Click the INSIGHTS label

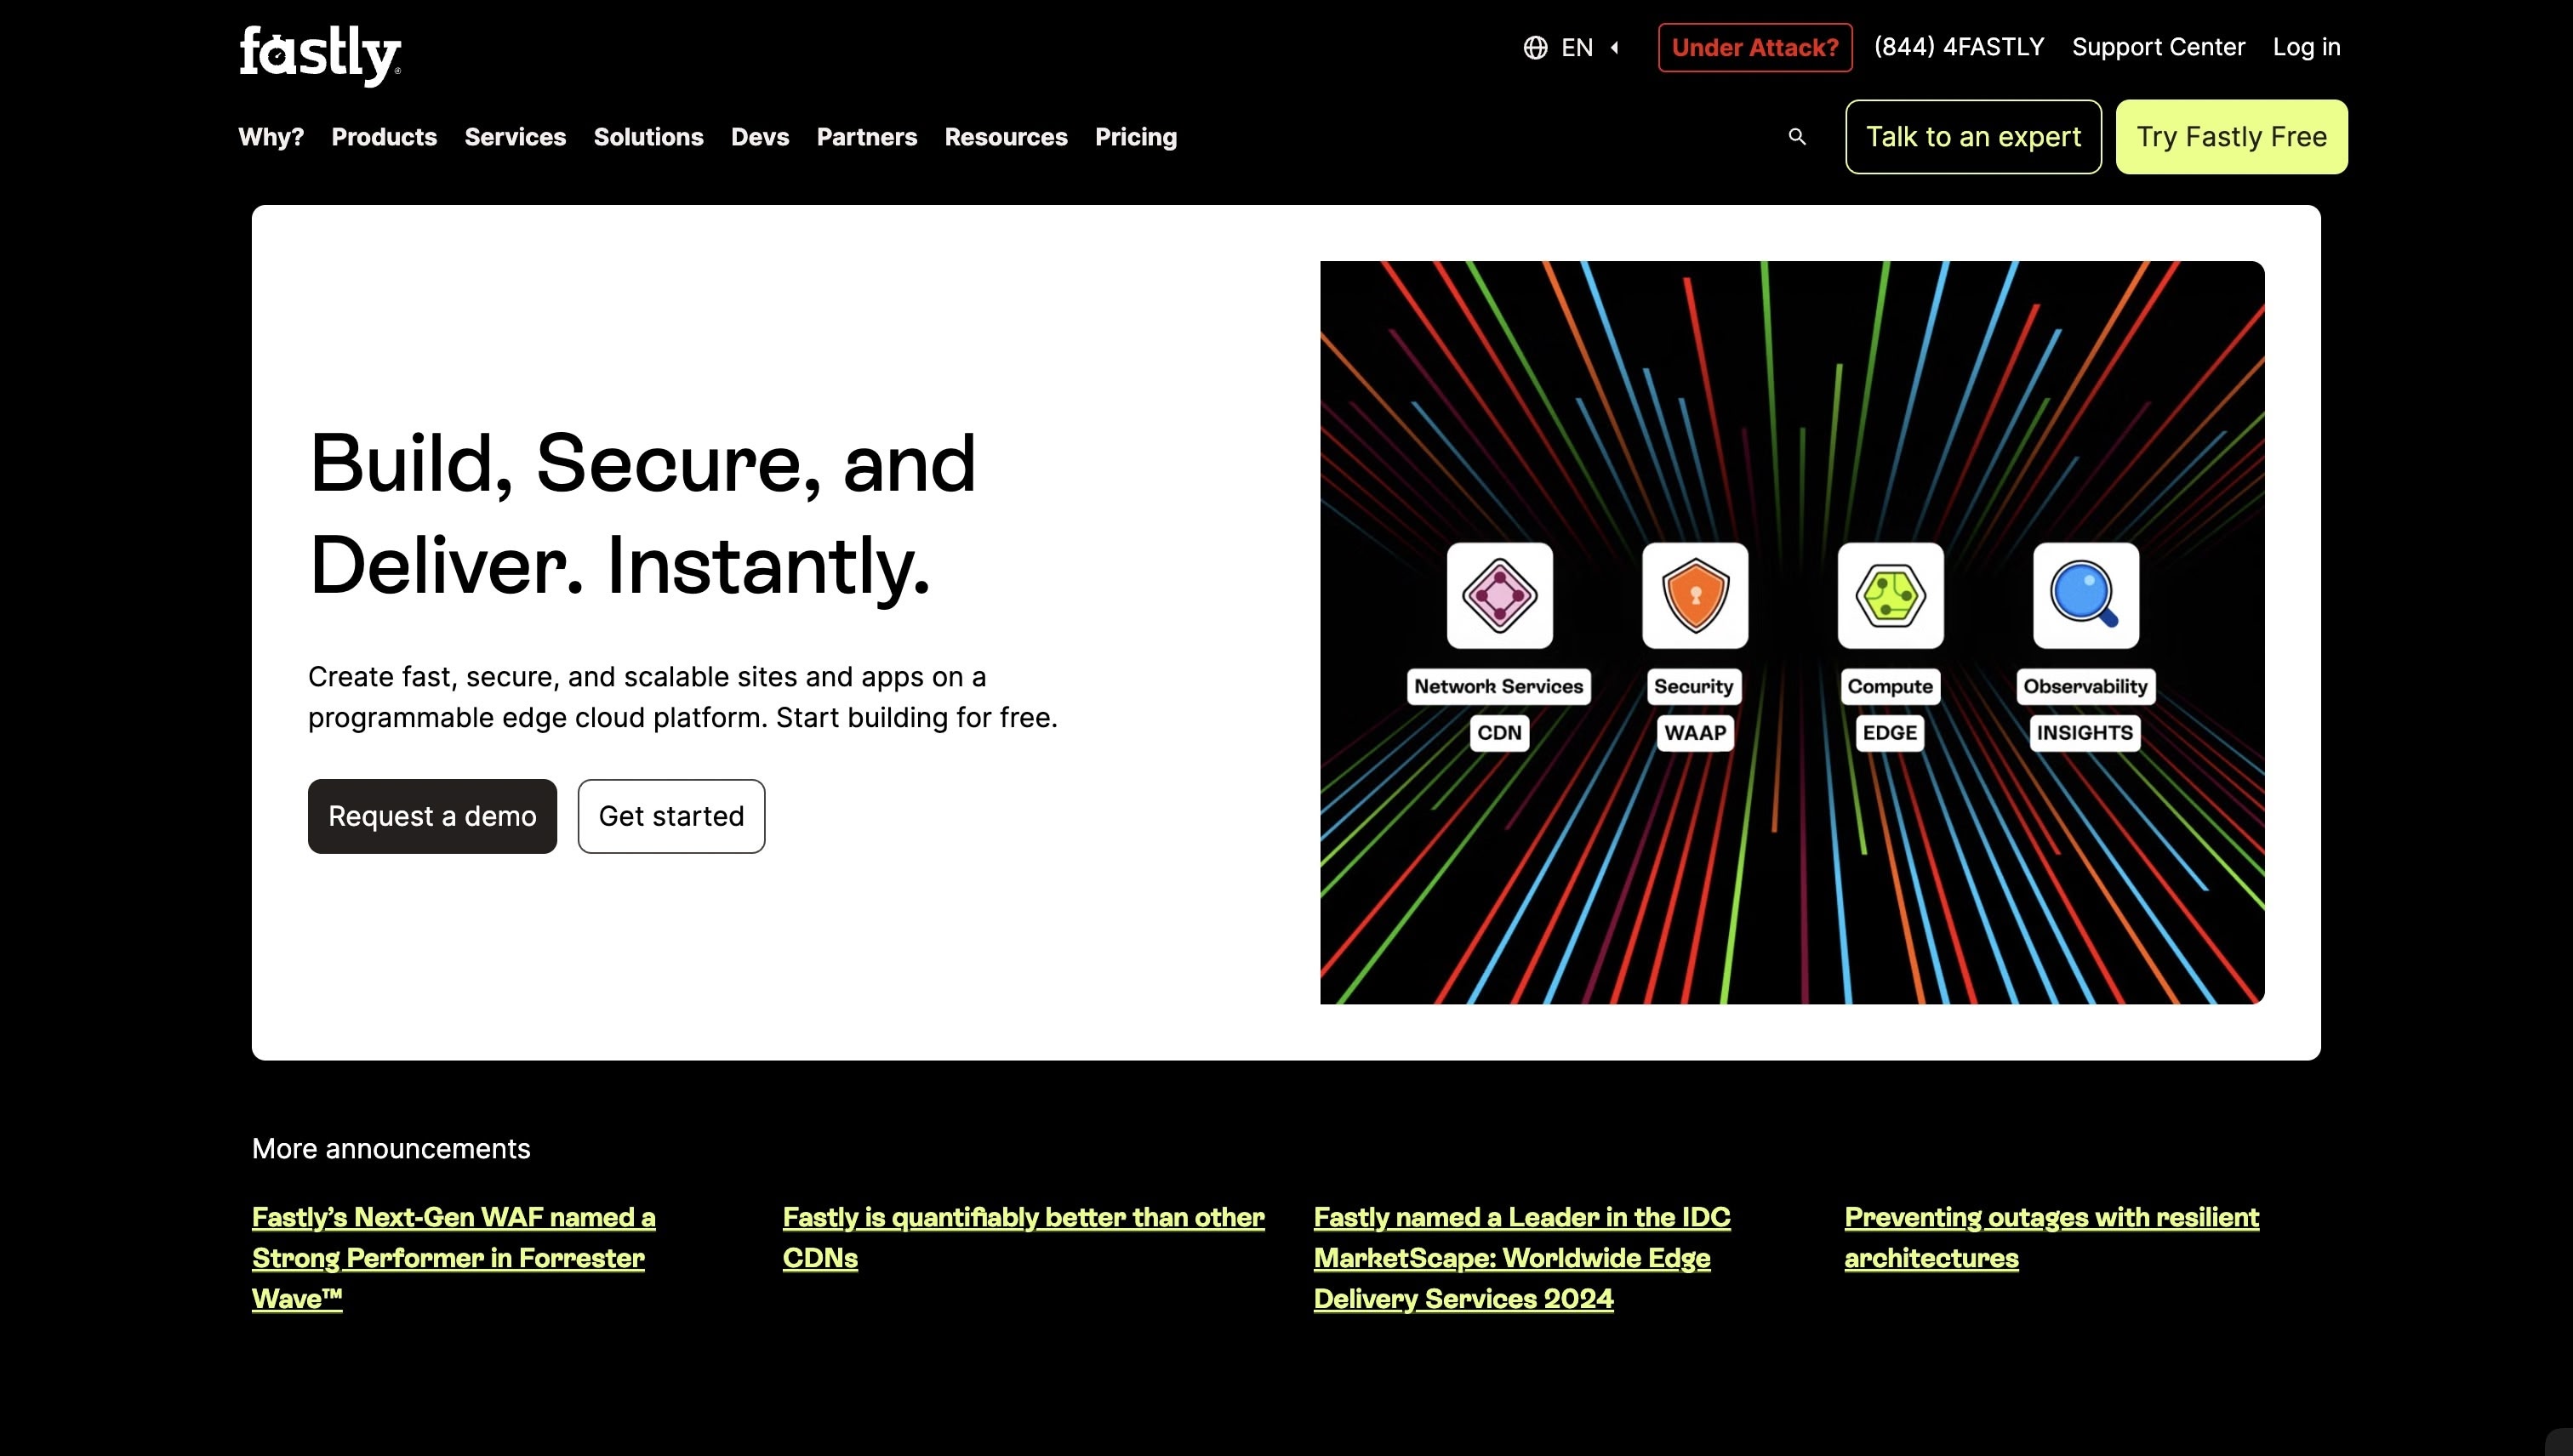[2085, 732]
